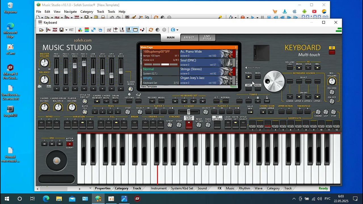Click shortcut slot 1 labeled empty
This screenshot has height=204, width=363.
(252, 125)
